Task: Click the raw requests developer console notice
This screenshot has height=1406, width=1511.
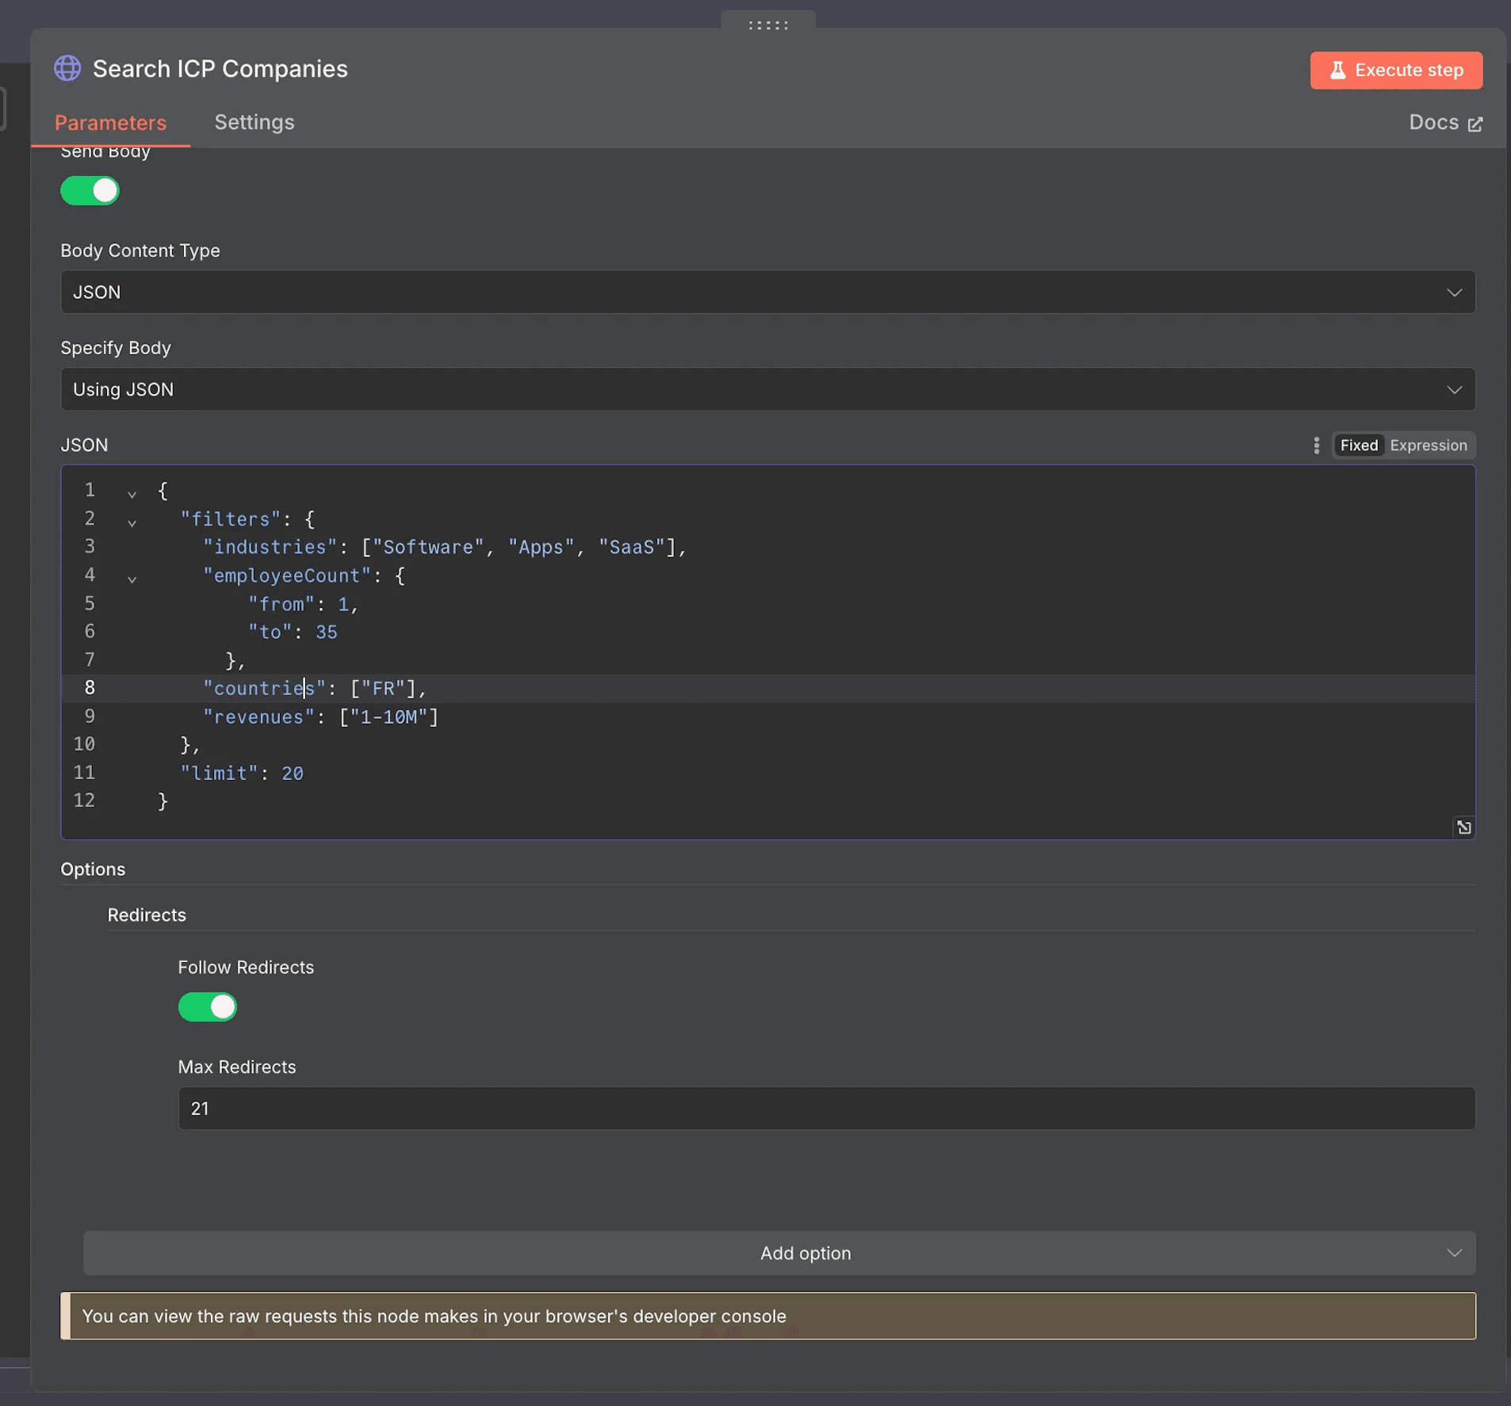Action: tap(767, 1316)
